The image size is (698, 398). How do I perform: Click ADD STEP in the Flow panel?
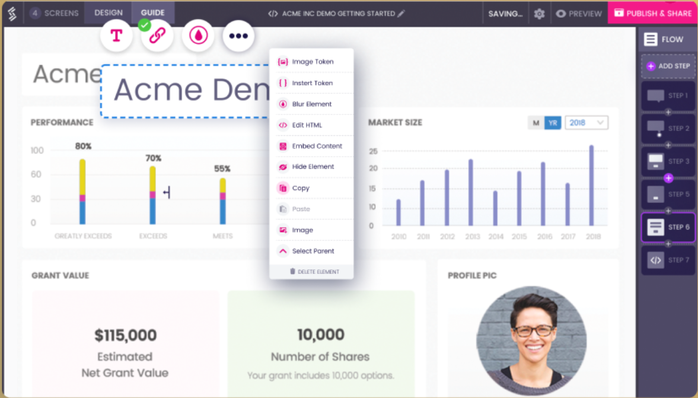click(x=668, y=66)
